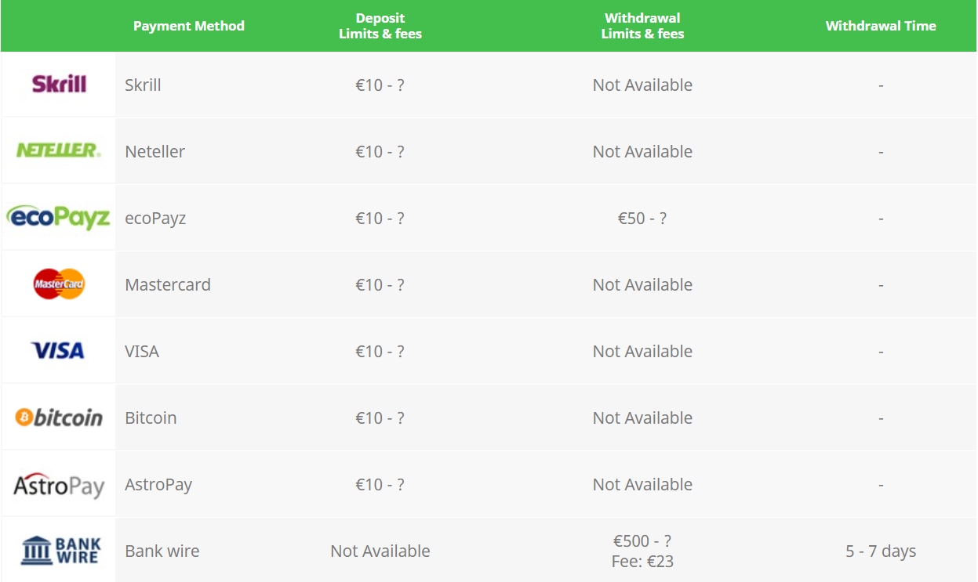
Task: Click Bank wire fee €23 cell
Action: pos(642,561)
